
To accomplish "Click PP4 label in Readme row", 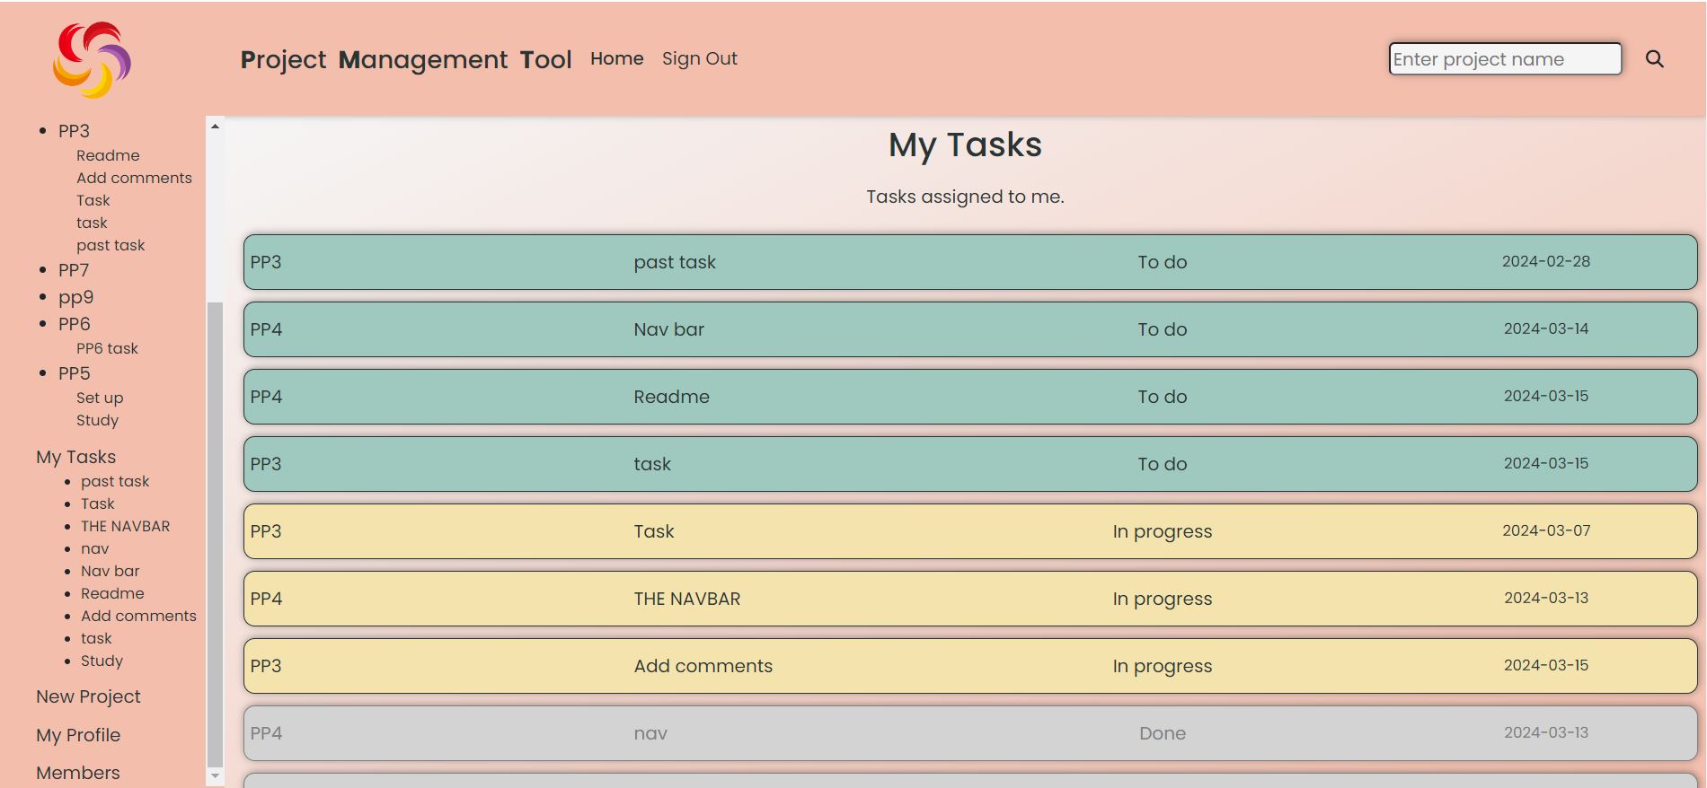I will [x=266, y=397].
